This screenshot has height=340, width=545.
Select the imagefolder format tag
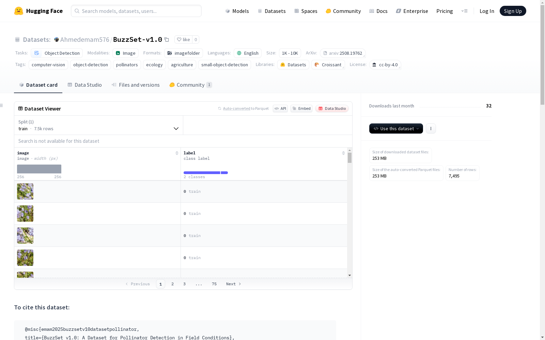tap(184, 53)
